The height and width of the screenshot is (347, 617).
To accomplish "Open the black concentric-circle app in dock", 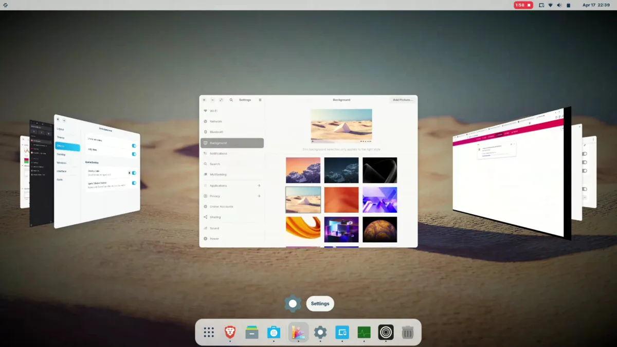I will tap(386, 333).
